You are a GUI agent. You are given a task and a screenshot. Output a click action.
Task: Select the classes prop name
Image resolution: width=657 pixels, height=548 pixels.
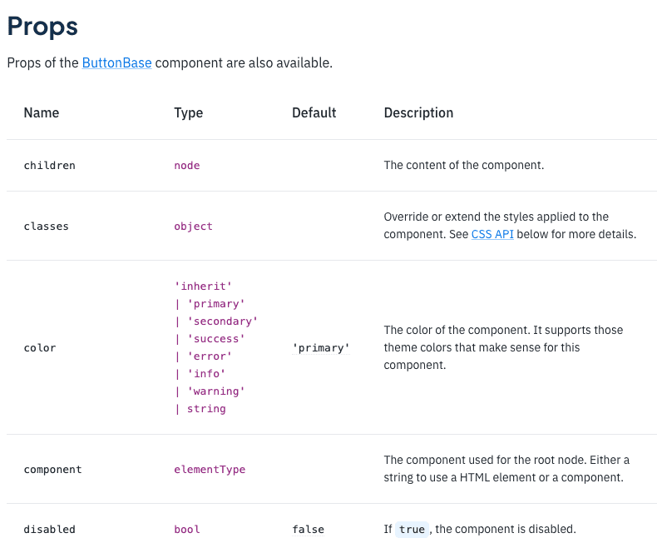(x=47, y=227)
